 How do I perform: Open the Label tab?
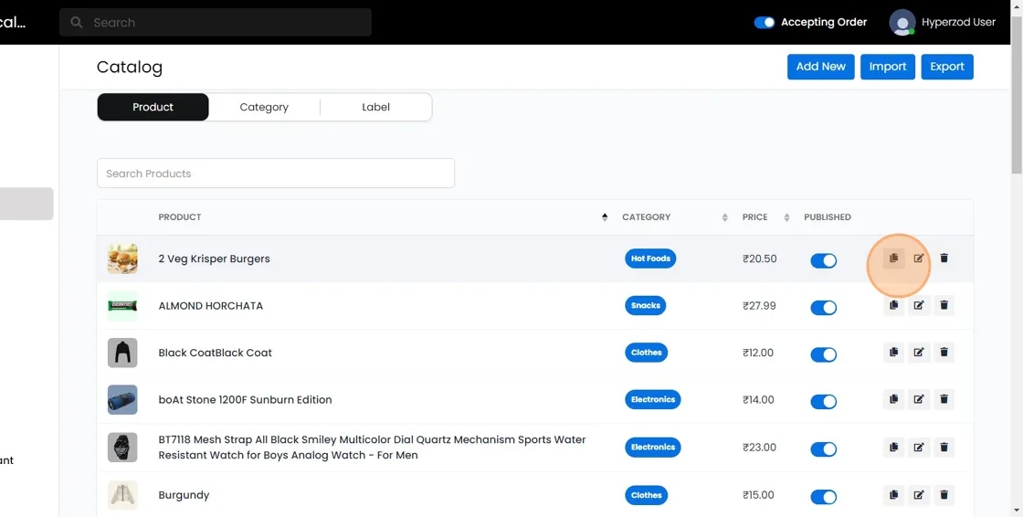(375, 107)
